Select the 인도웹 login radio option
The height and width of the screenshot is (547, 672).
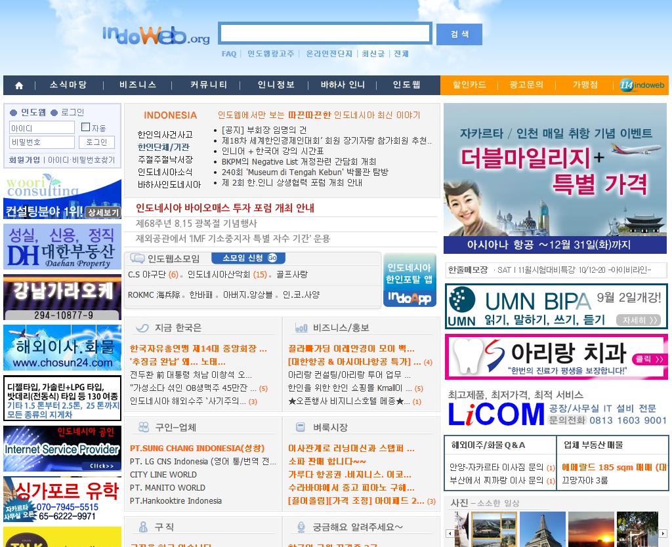(13, 113)
